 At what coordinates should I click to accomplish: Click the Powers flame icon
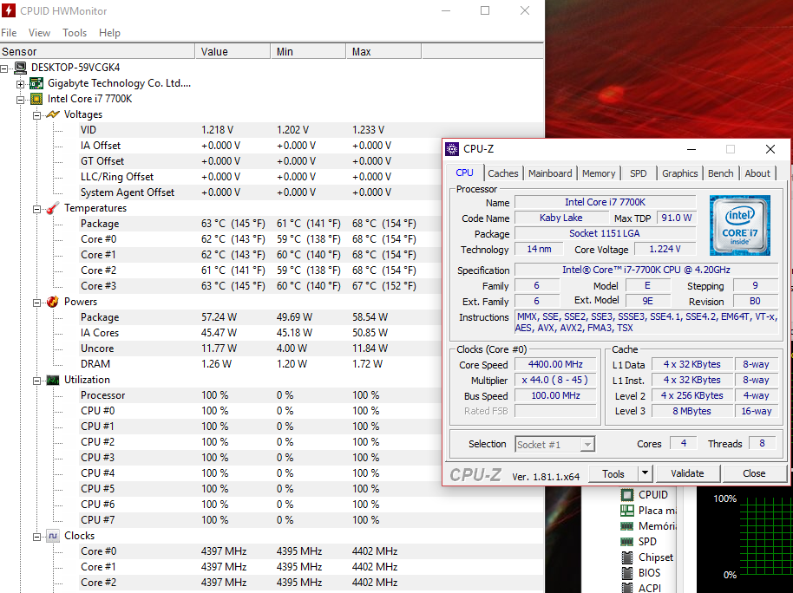53,302
